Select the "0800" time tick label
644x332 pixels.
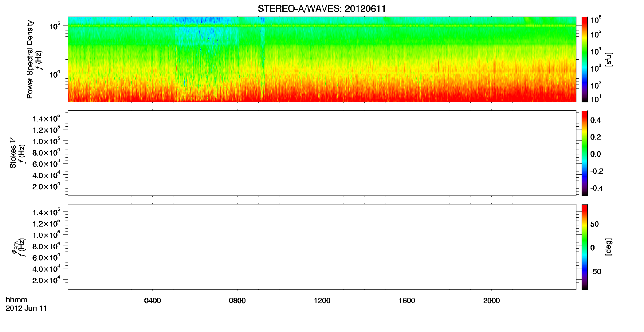pyautogui.click(x=237, y=301)
